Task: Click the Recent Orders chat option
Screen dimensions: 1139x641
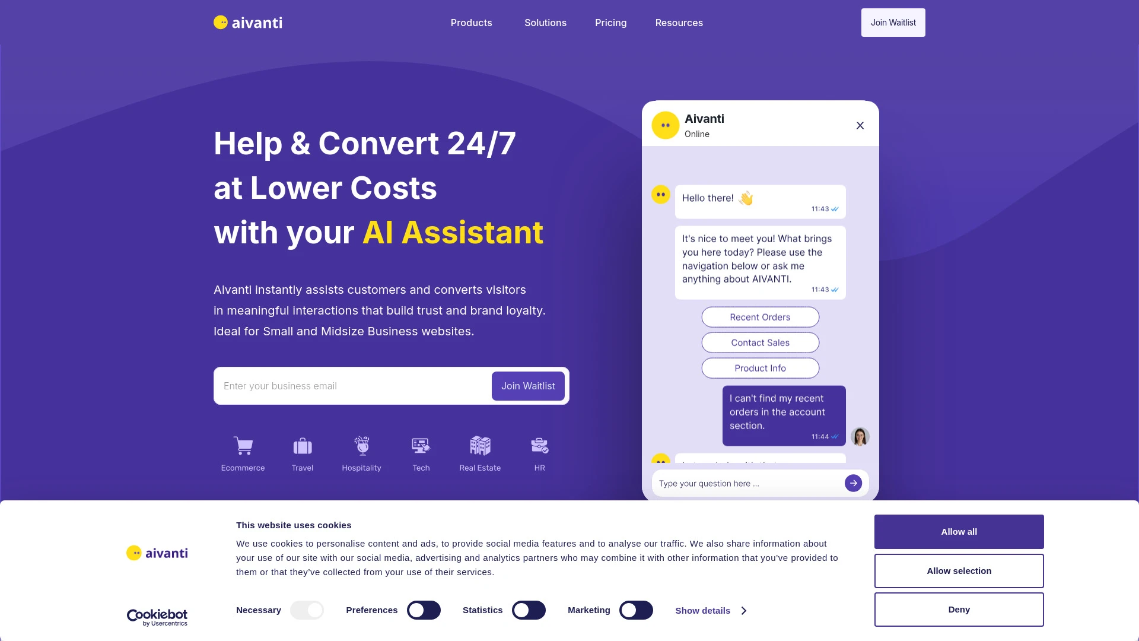Action: [759, 317]
